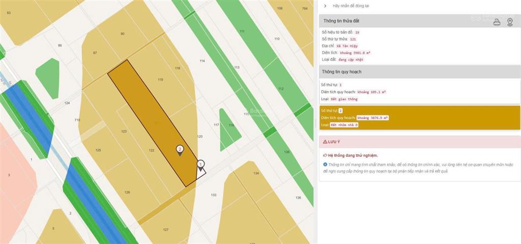The image size is (521, 244).
Task: Click land type value 'đang cập nhật'
Action: coord(351,59)
